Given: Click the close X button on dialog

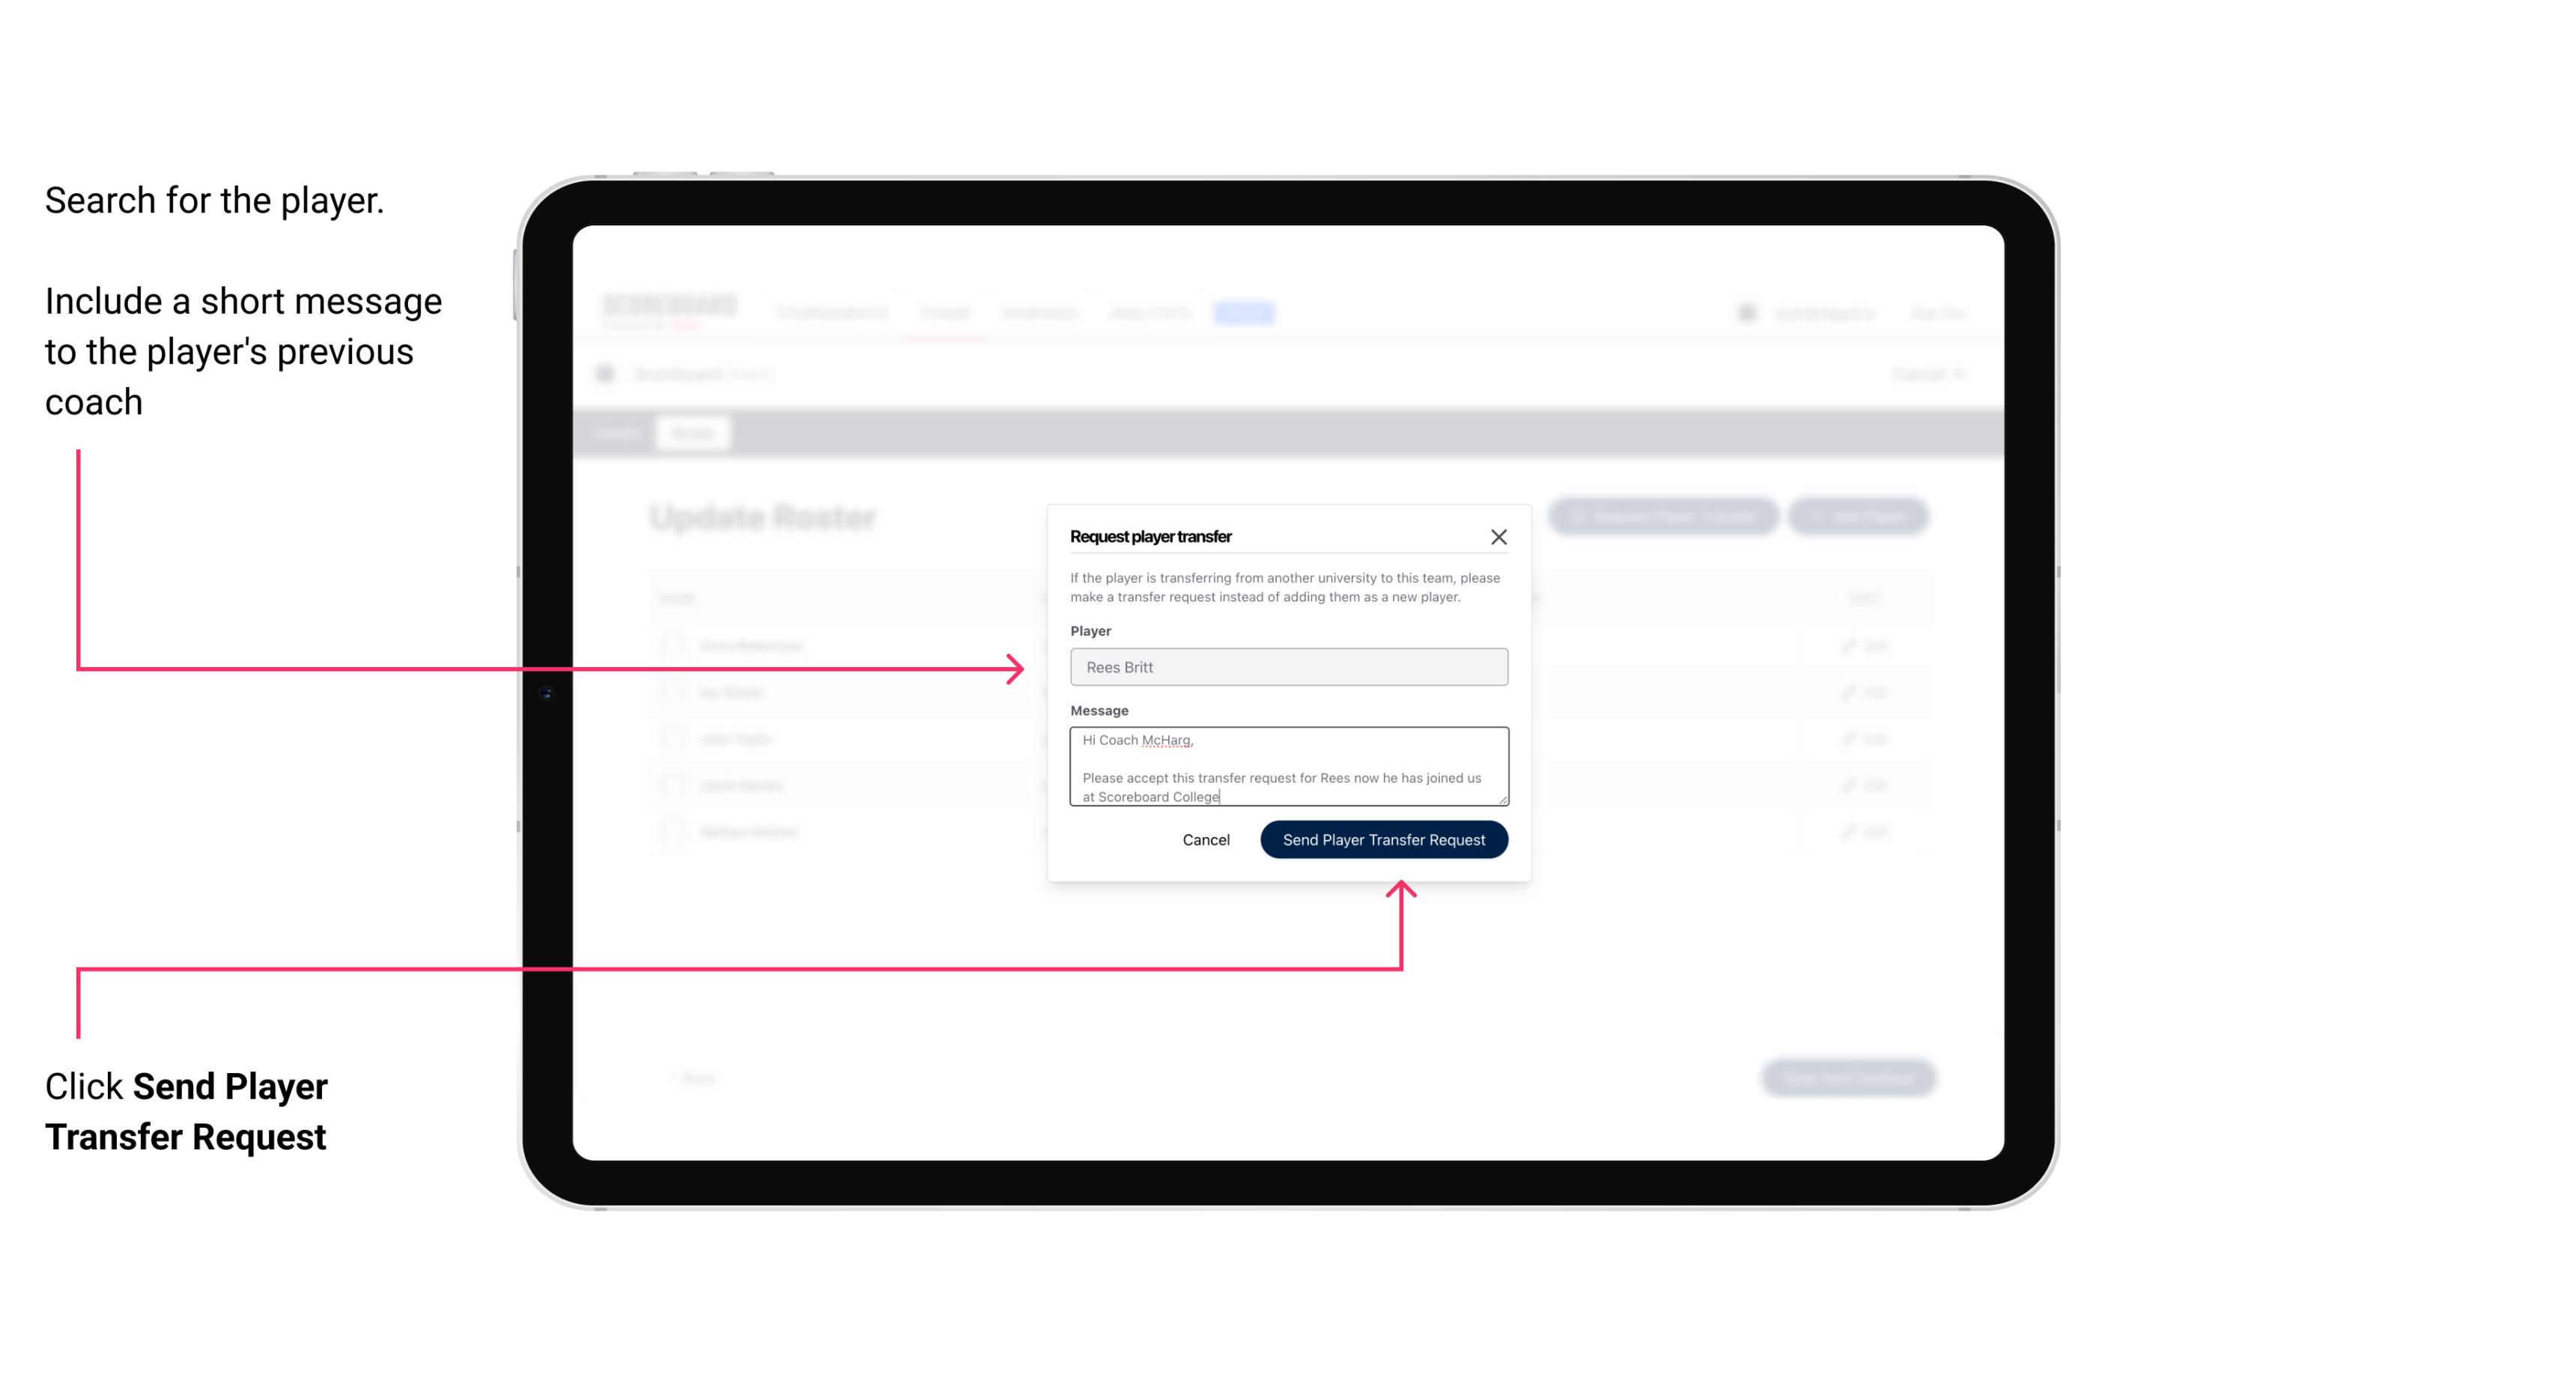Looking at the screenshot, I should (1499, 536).
